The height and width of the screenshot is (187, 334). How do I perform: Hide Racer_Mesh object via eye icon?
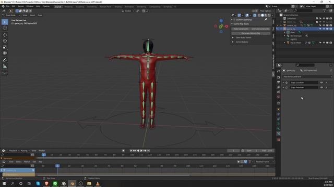click(324, 43)
